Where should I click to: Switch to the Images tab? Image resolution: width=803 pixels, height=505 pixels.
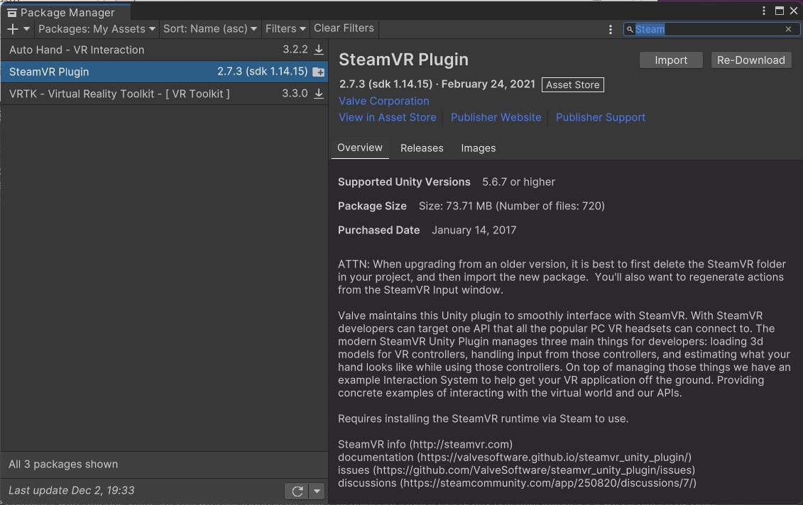click(479, 148)
